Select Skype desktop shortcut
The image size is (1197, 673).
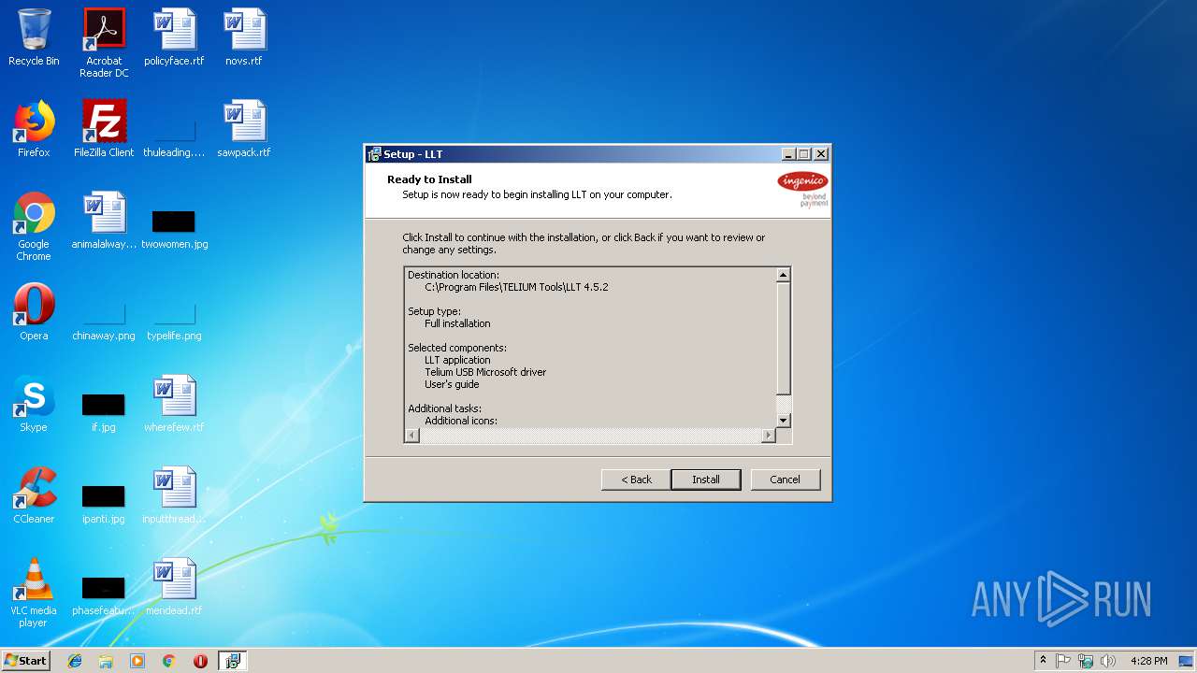(x=34, y=404)
